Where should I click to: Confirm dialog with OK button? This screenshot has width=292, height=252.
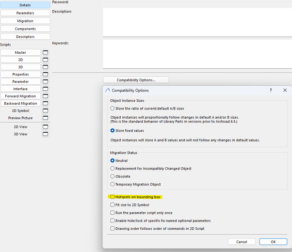(273, 242)
